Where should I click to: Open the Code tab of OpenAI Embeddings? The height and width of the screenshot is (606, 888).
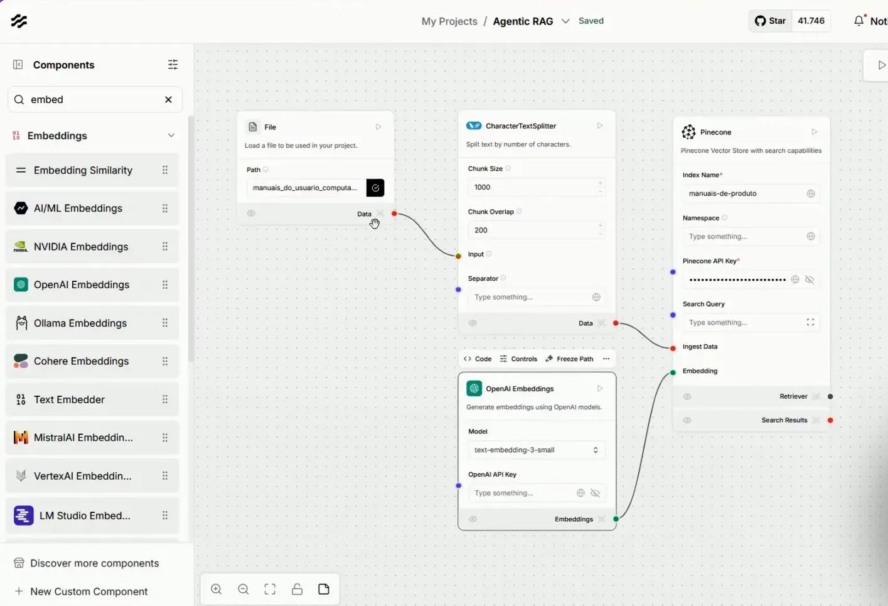[x=478, y=359]
